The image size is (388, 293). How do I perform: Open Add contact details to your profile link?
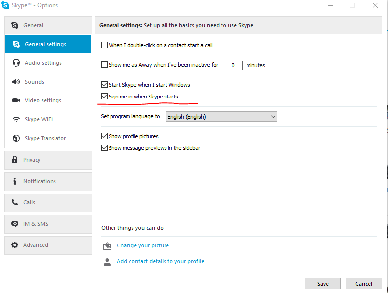click(x=161, y=261)
